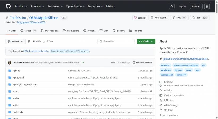Click the tag icon beside 0 Tags

coord(44,41)
